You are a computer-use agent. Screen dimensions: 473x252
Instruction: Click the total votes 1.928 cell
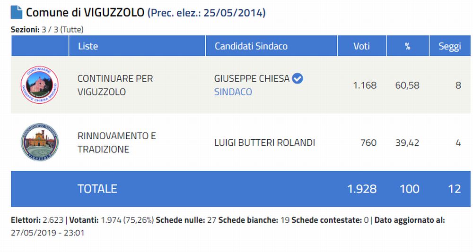coord(362,189)
